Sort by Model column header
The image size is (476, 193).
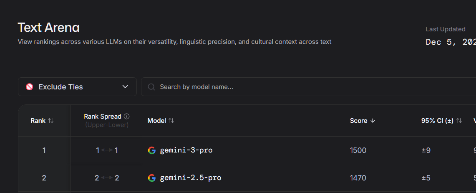coord(156,121)
